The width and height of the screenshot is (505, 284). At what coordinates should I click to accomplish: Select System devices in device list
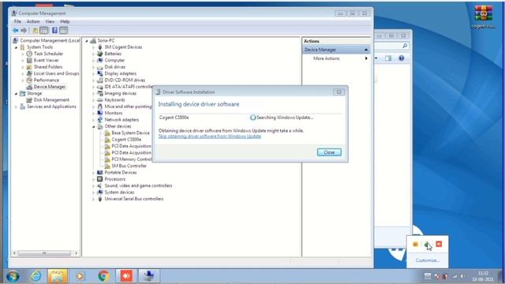pyautogui.click(x=119, y=192)
